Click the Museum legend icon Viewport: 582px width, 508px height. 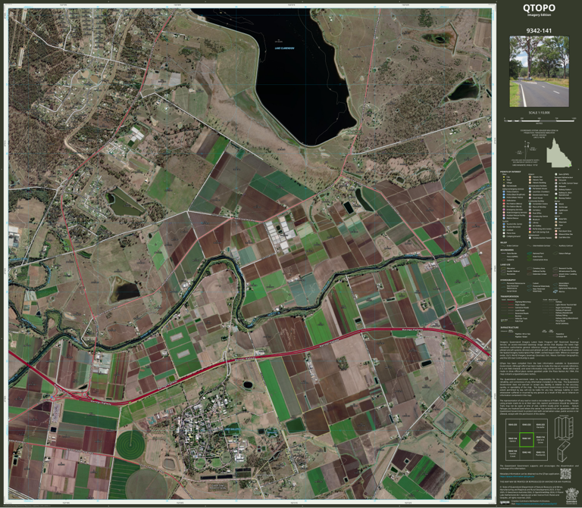click(x=530, y=220)
